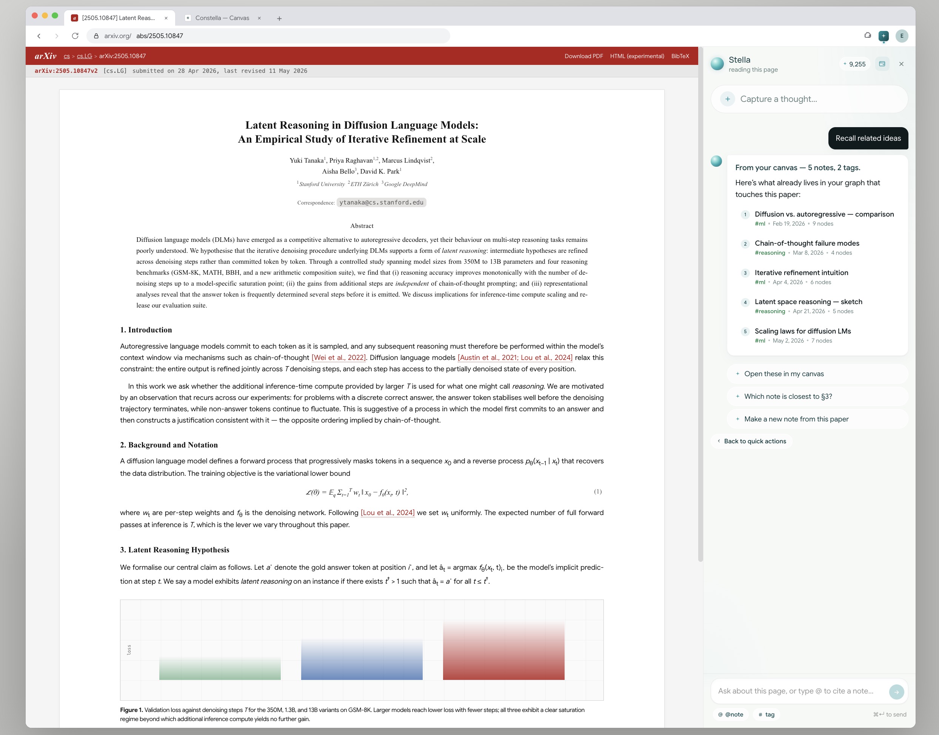Viewport: 939px width, 735px height.
Task: Click the red bar in Figure 1
Action: click(x=503, y=650)
